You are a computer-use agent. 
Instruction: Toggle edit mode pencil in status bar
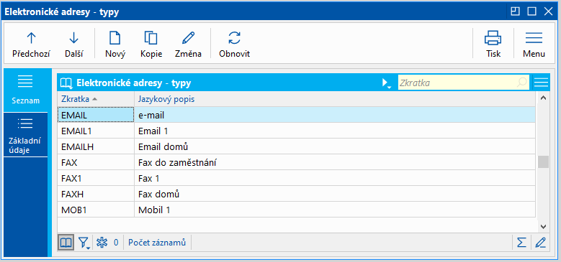[x=540, y=243]
